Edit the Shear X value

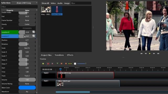pos(27,60)
